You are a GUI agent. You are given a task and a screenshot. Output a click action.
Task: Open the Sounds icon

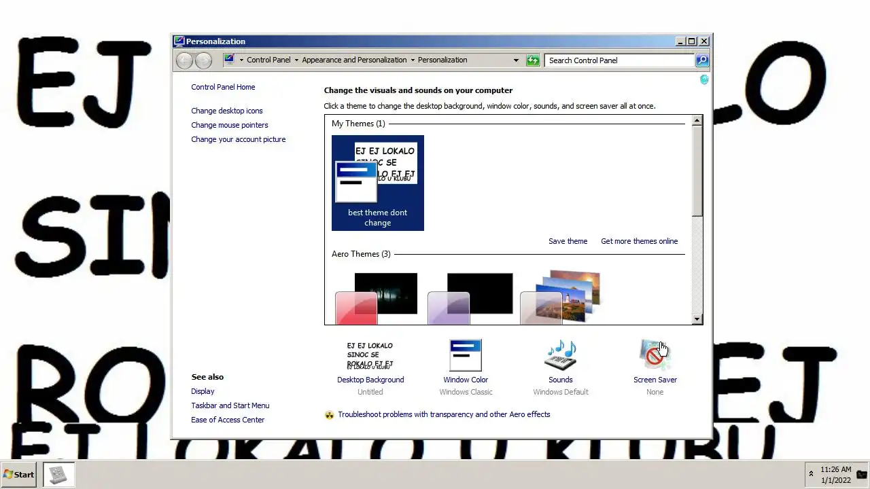pos(561,356)
